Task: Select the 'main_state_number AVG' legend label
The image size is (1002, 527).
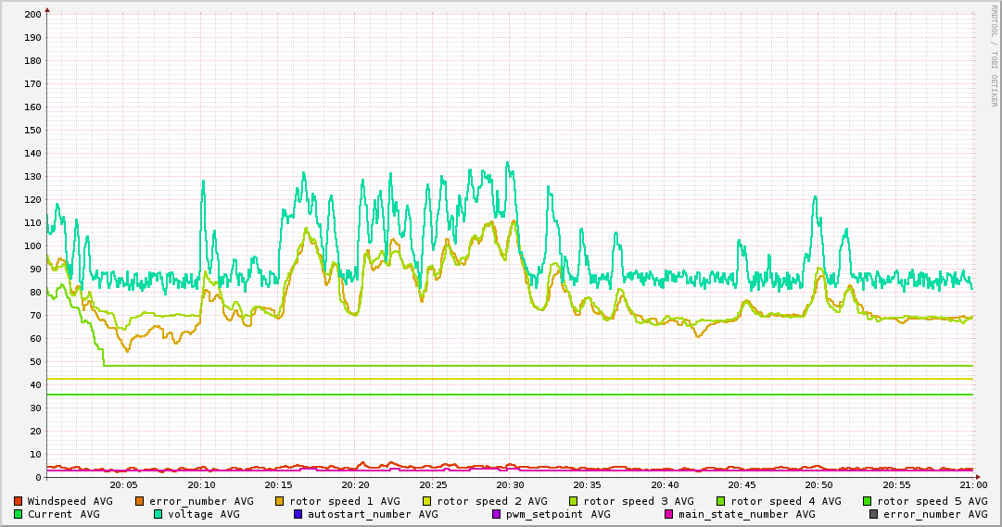Action: coord(747,514)
